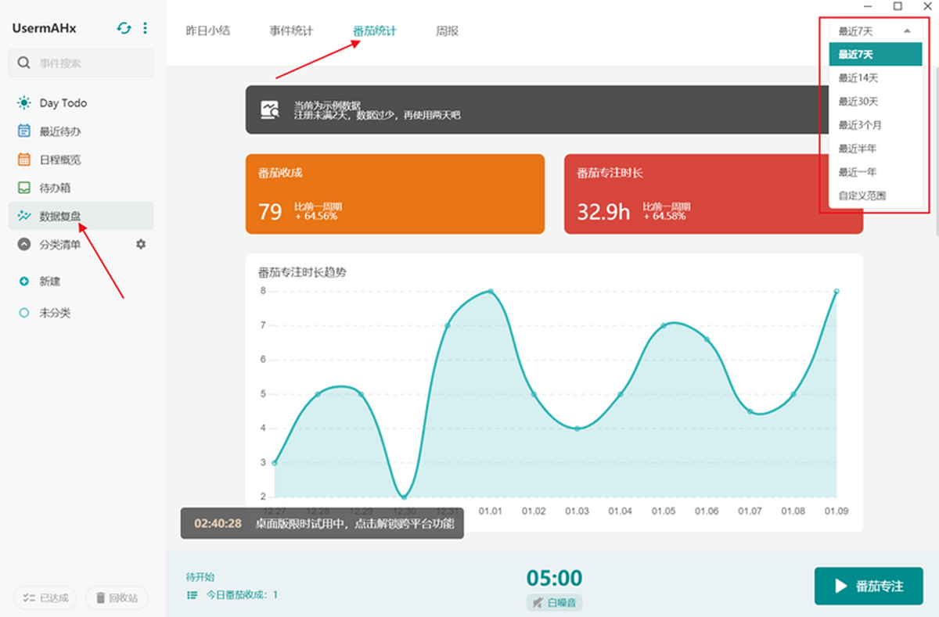Start the 番茄专注 timer button

[x=869, y=586]
